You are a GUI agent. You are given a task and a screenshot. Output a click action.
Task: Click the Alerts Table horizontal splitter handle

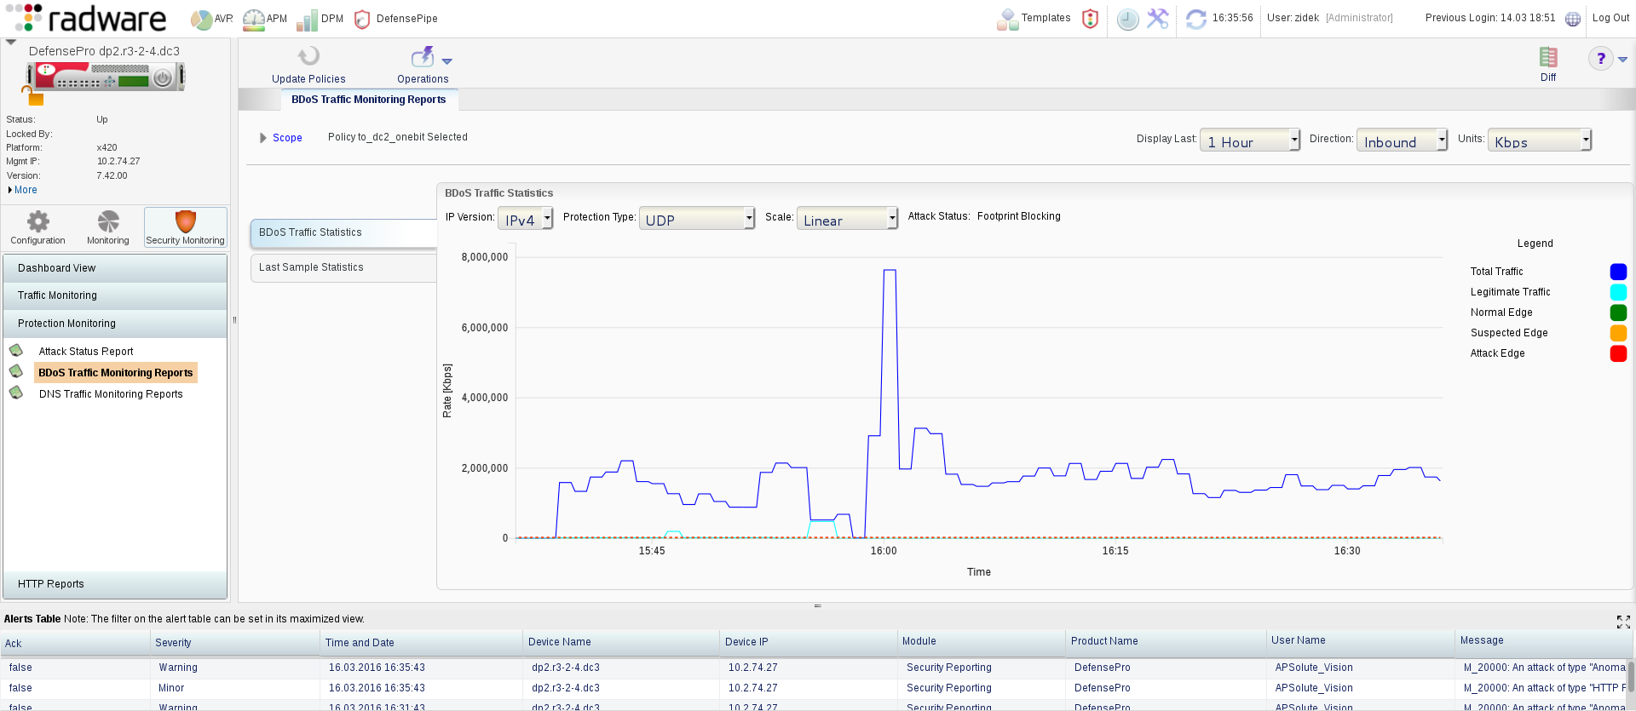tap(817, 606)
